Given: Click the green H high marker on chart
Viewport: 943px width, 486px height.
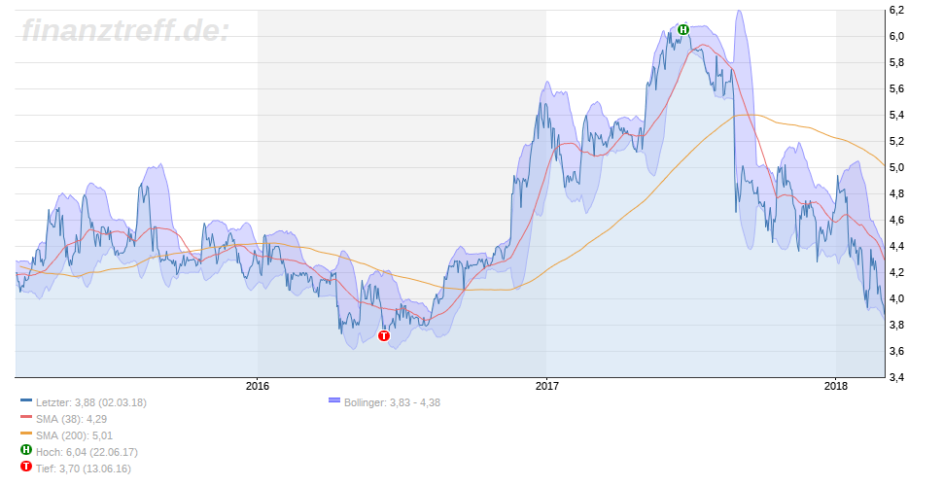Looking at the screenshot, I should [683, 29].
